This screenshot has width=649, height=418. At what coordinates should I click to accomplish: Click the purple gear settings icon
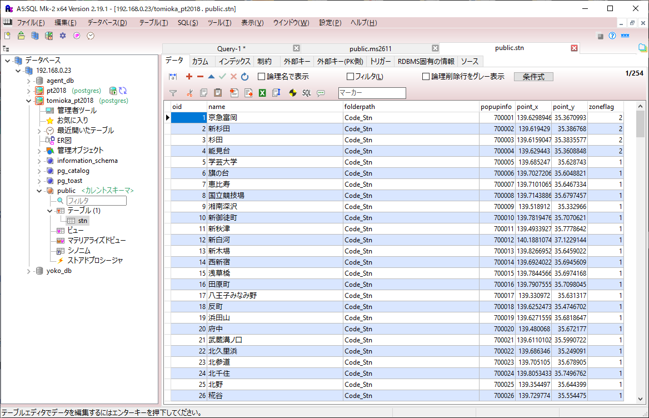[x=63, y=36]
